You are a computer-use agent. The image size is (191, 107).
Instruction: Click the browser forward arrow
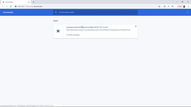point(7,7)
